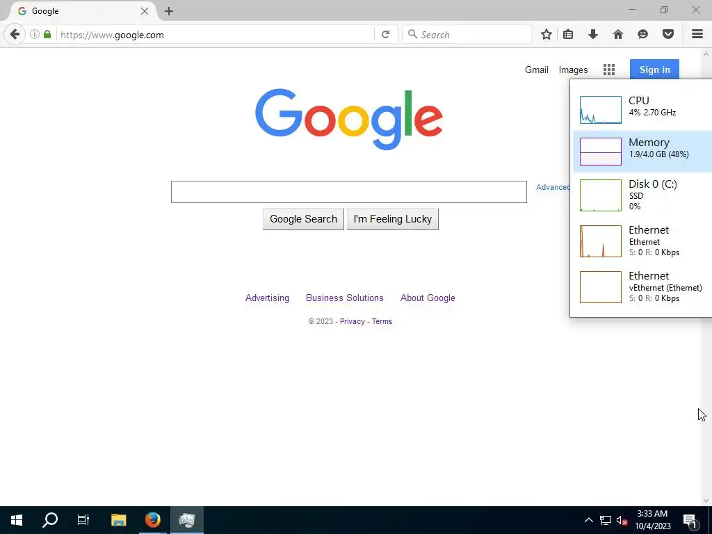Screen dimensions: 712x534
Task: Open the Firefox hamburger menu
Action: [x=697, y=35]
